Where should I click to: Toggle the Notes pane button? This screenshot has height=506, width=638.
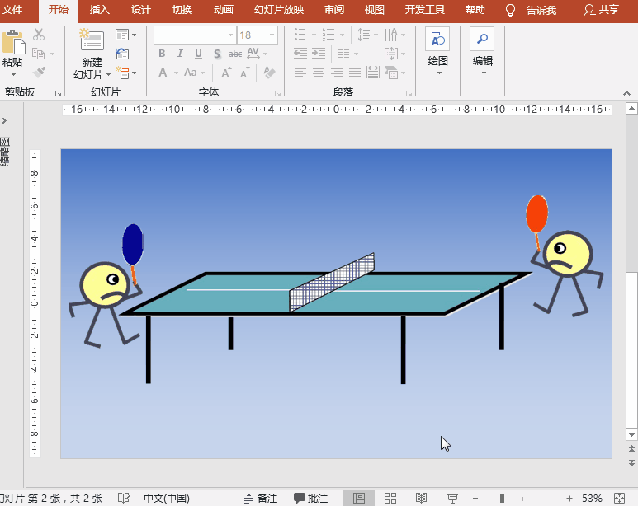click(x=261, y=499)
